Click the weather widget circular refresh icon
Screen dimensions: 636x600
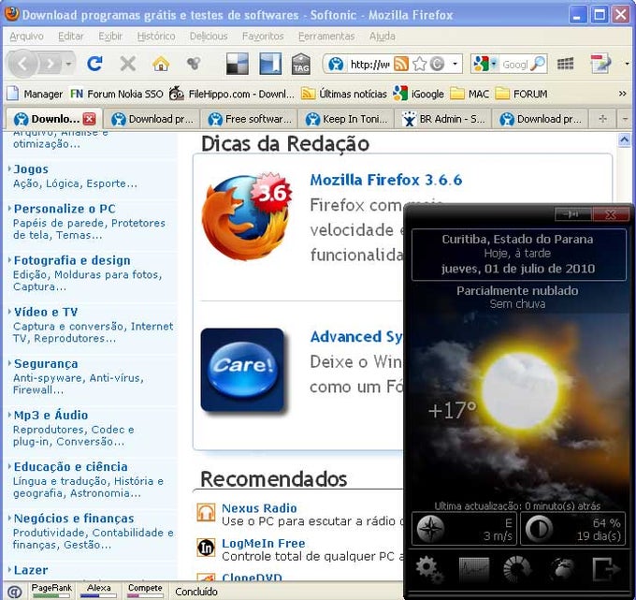pyautogui.click(x=516, y=569)
